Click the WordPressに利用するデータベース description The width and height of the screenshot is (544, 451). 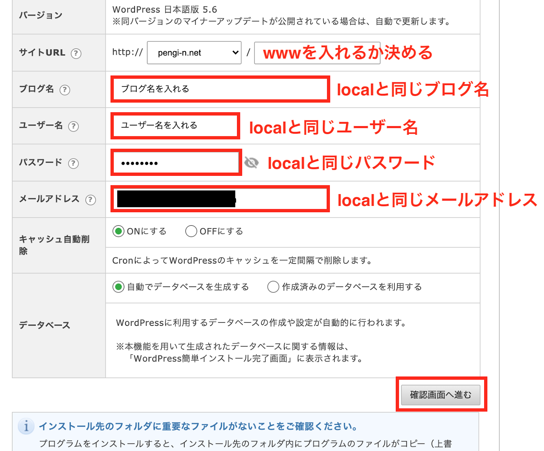coord(261,323)
